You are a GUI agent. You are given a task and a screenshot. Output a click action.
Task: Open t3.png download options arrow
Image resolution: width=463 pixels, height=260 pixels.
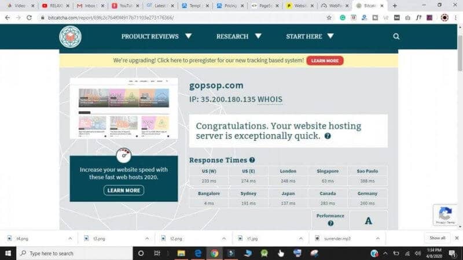coord(147,238)
